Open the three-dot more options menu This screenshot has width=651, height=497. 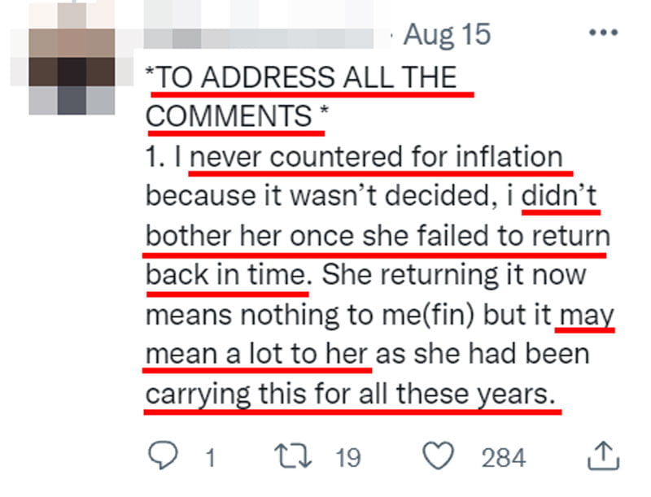pyautogui.click(x=604, y=33)
